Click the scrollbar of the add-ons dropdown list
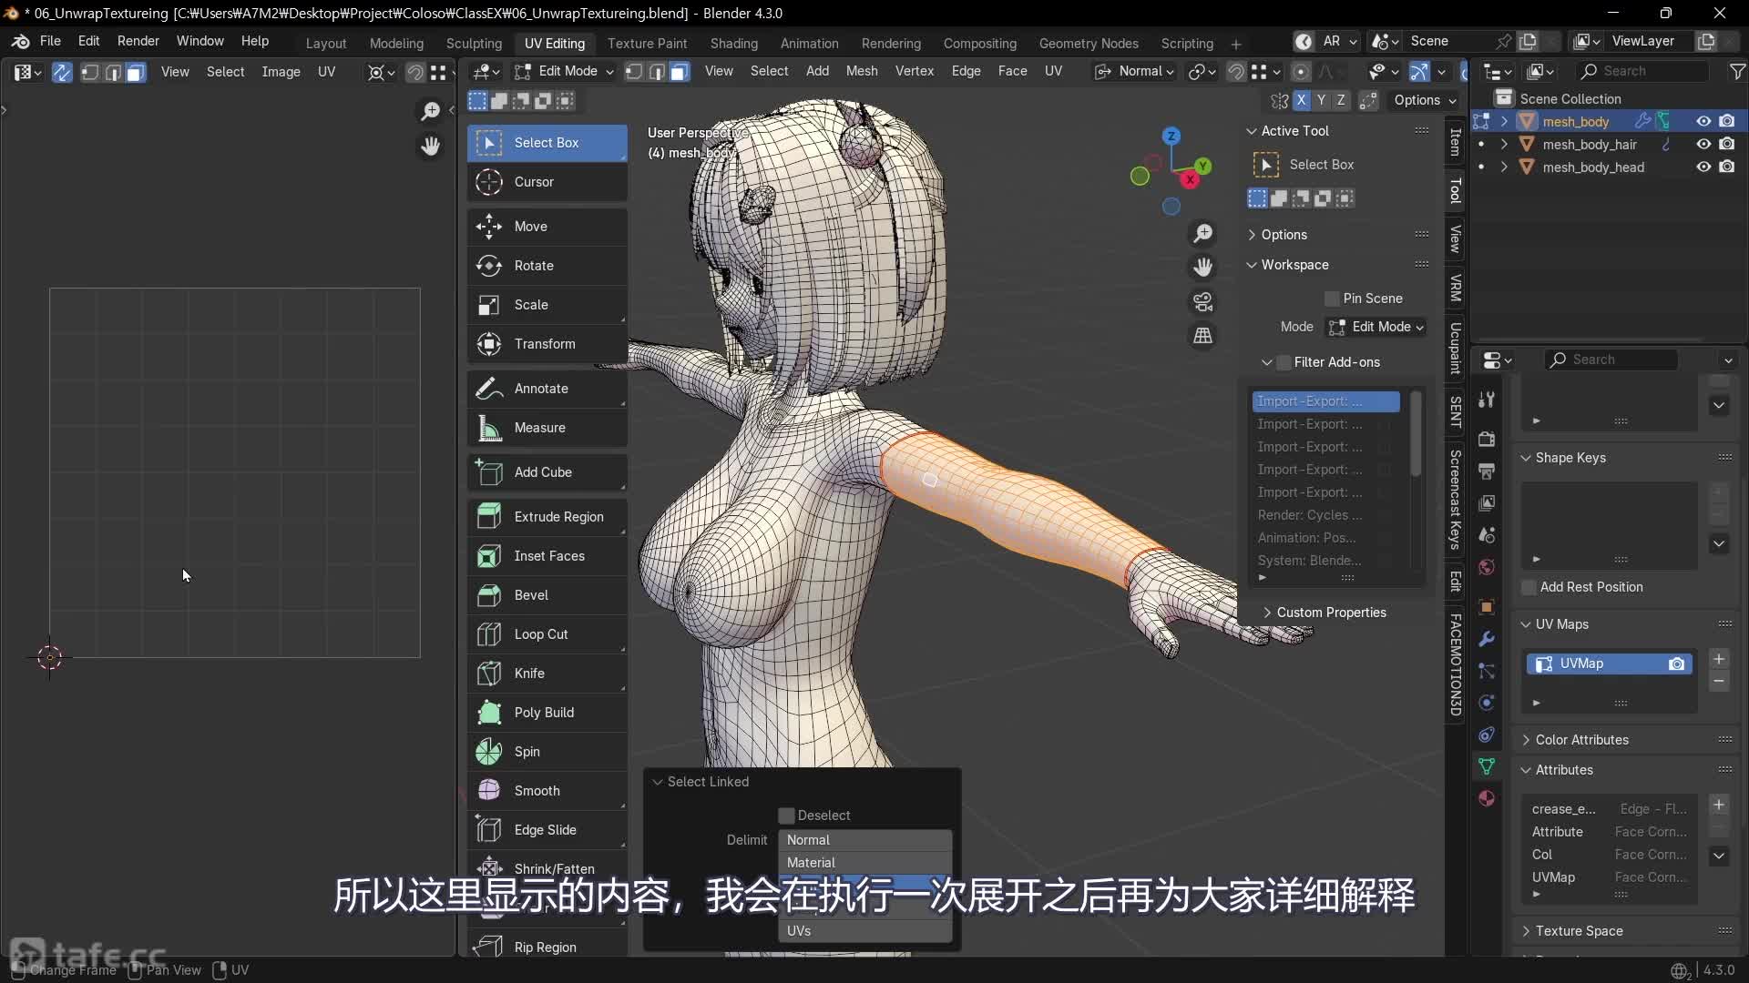The image size is (1749, 983). click(1416, 435)
